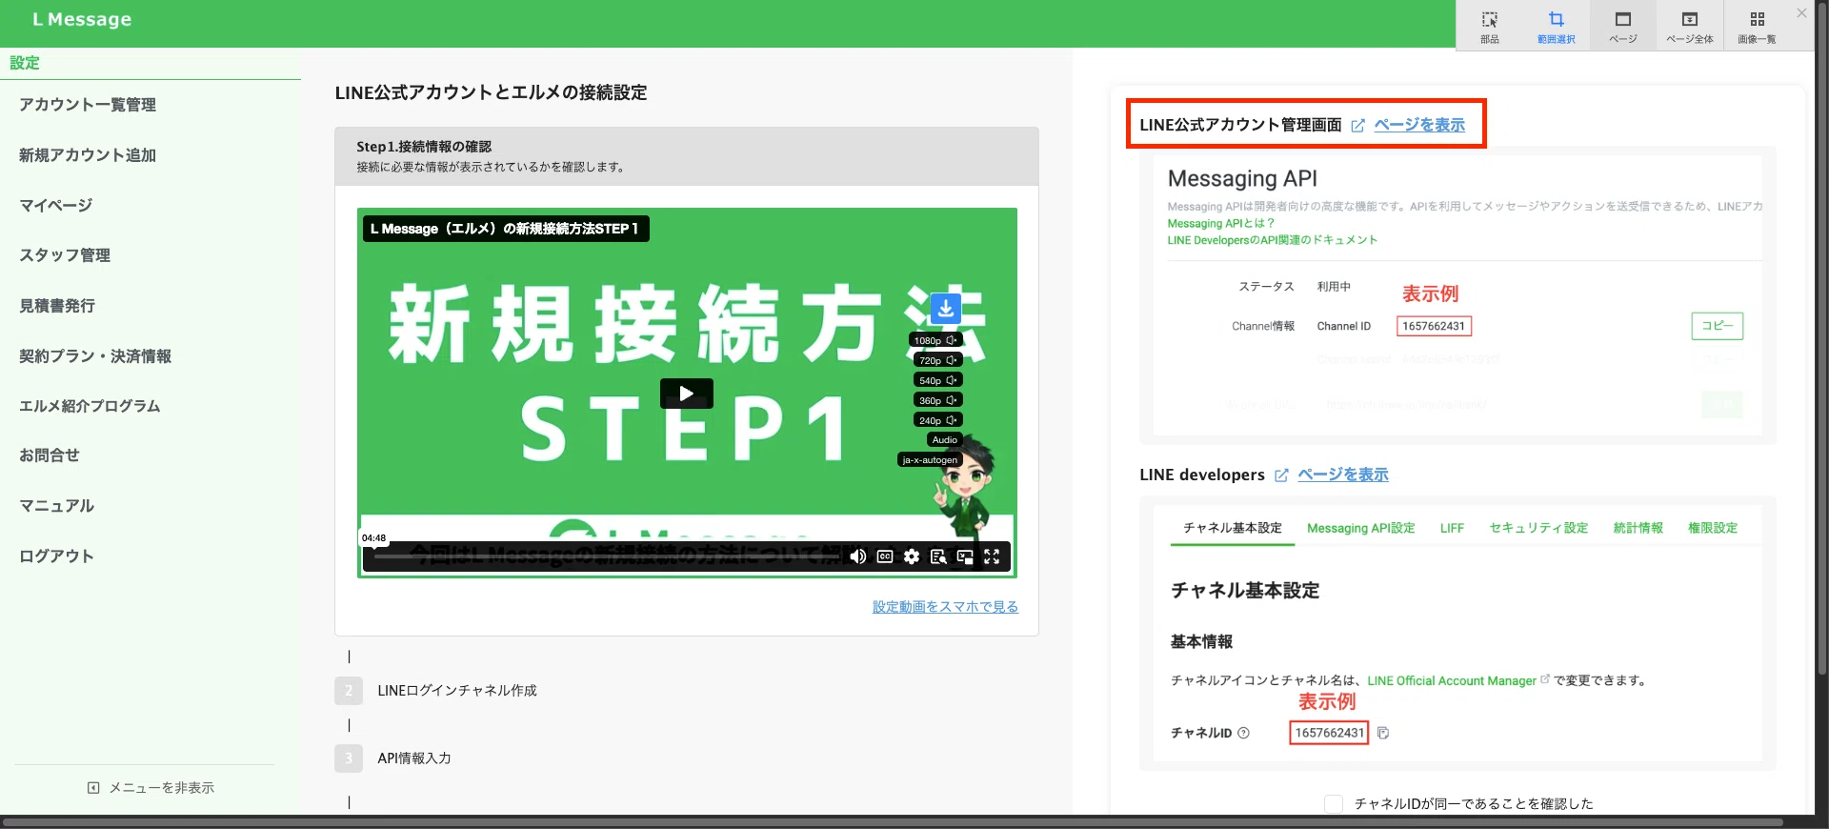Open スタッフ管理 menu item

click(x=65, y=255)
